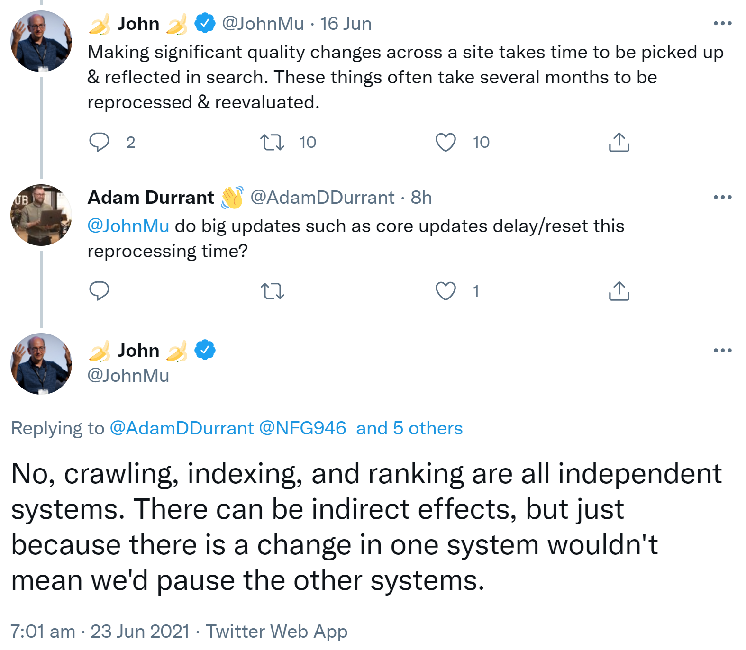The height and width of the screenshot is (650, 746).
Task: Open John's avatar on the first tweet
Action: click(x=41, y=41)
